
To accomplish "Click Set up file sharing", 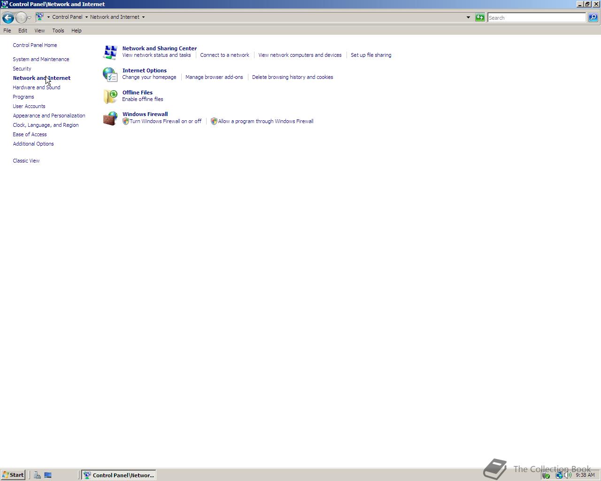I will click(x=371, y=55).
